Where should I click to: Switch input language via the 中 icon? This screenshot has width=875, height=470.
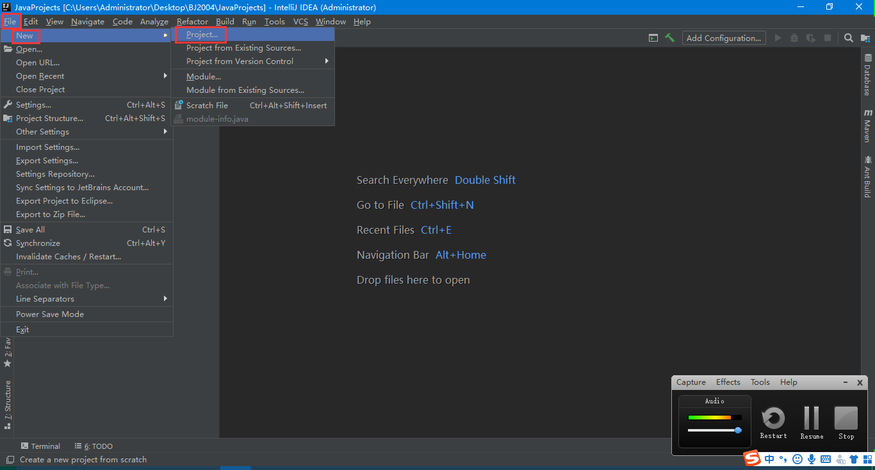pyautogui.click(x=769, y=459)
